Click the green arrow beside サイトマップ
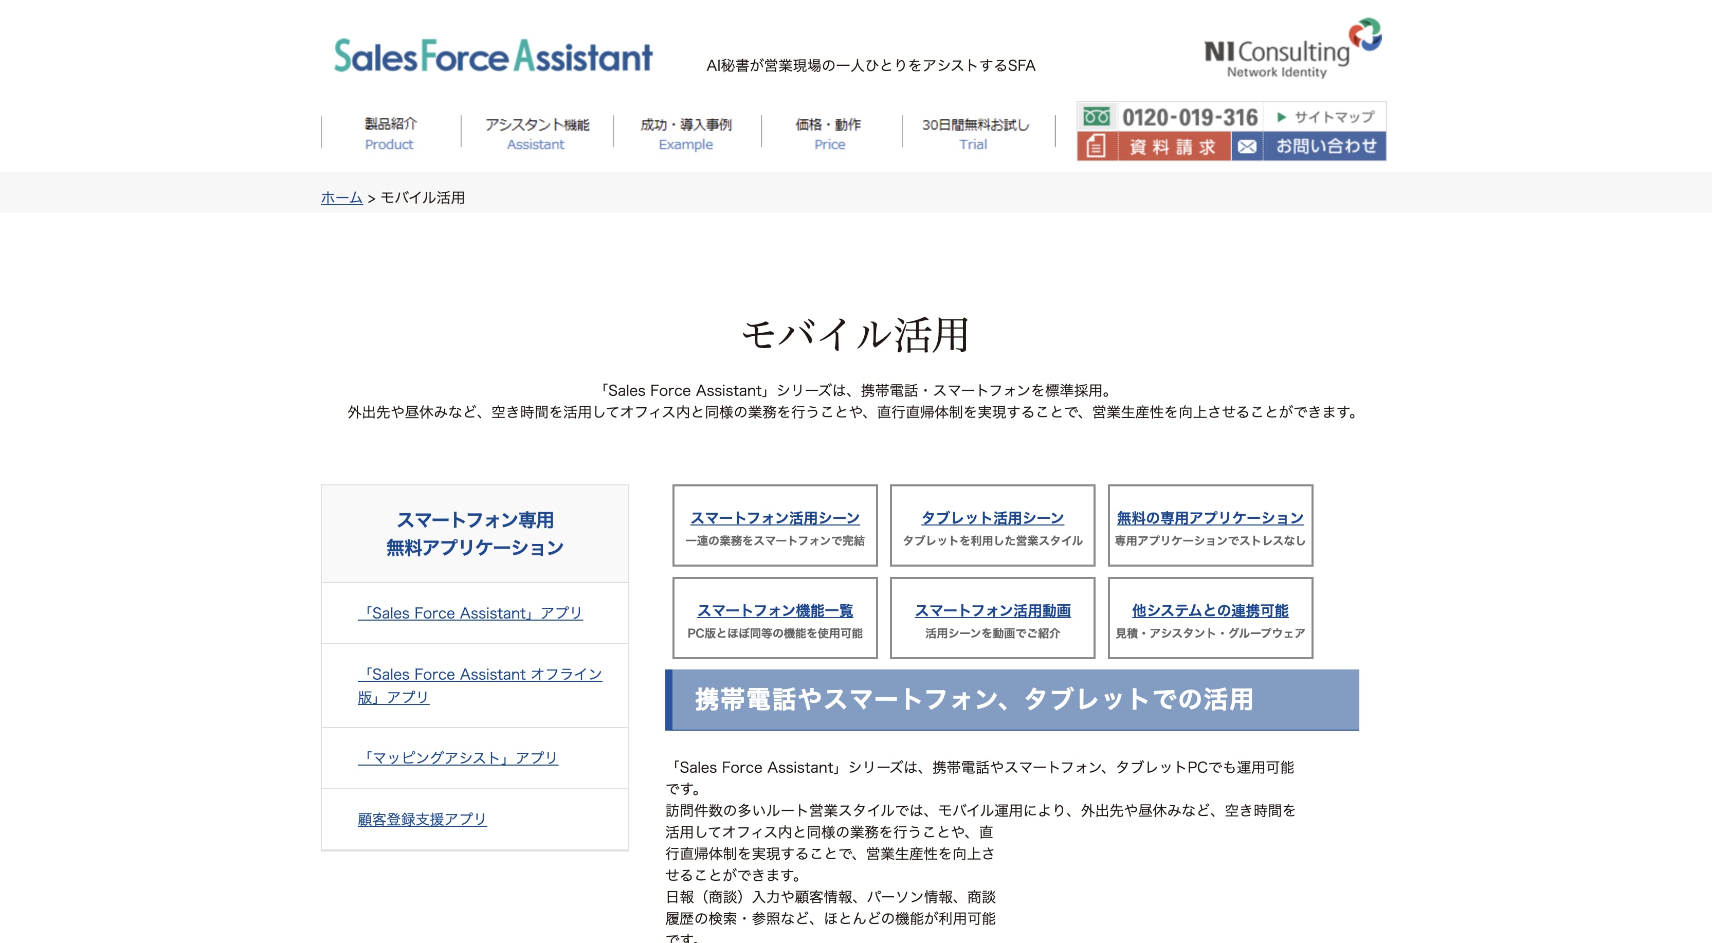Viewport: 1712px width, 943px height. (x=1281, y=117)
